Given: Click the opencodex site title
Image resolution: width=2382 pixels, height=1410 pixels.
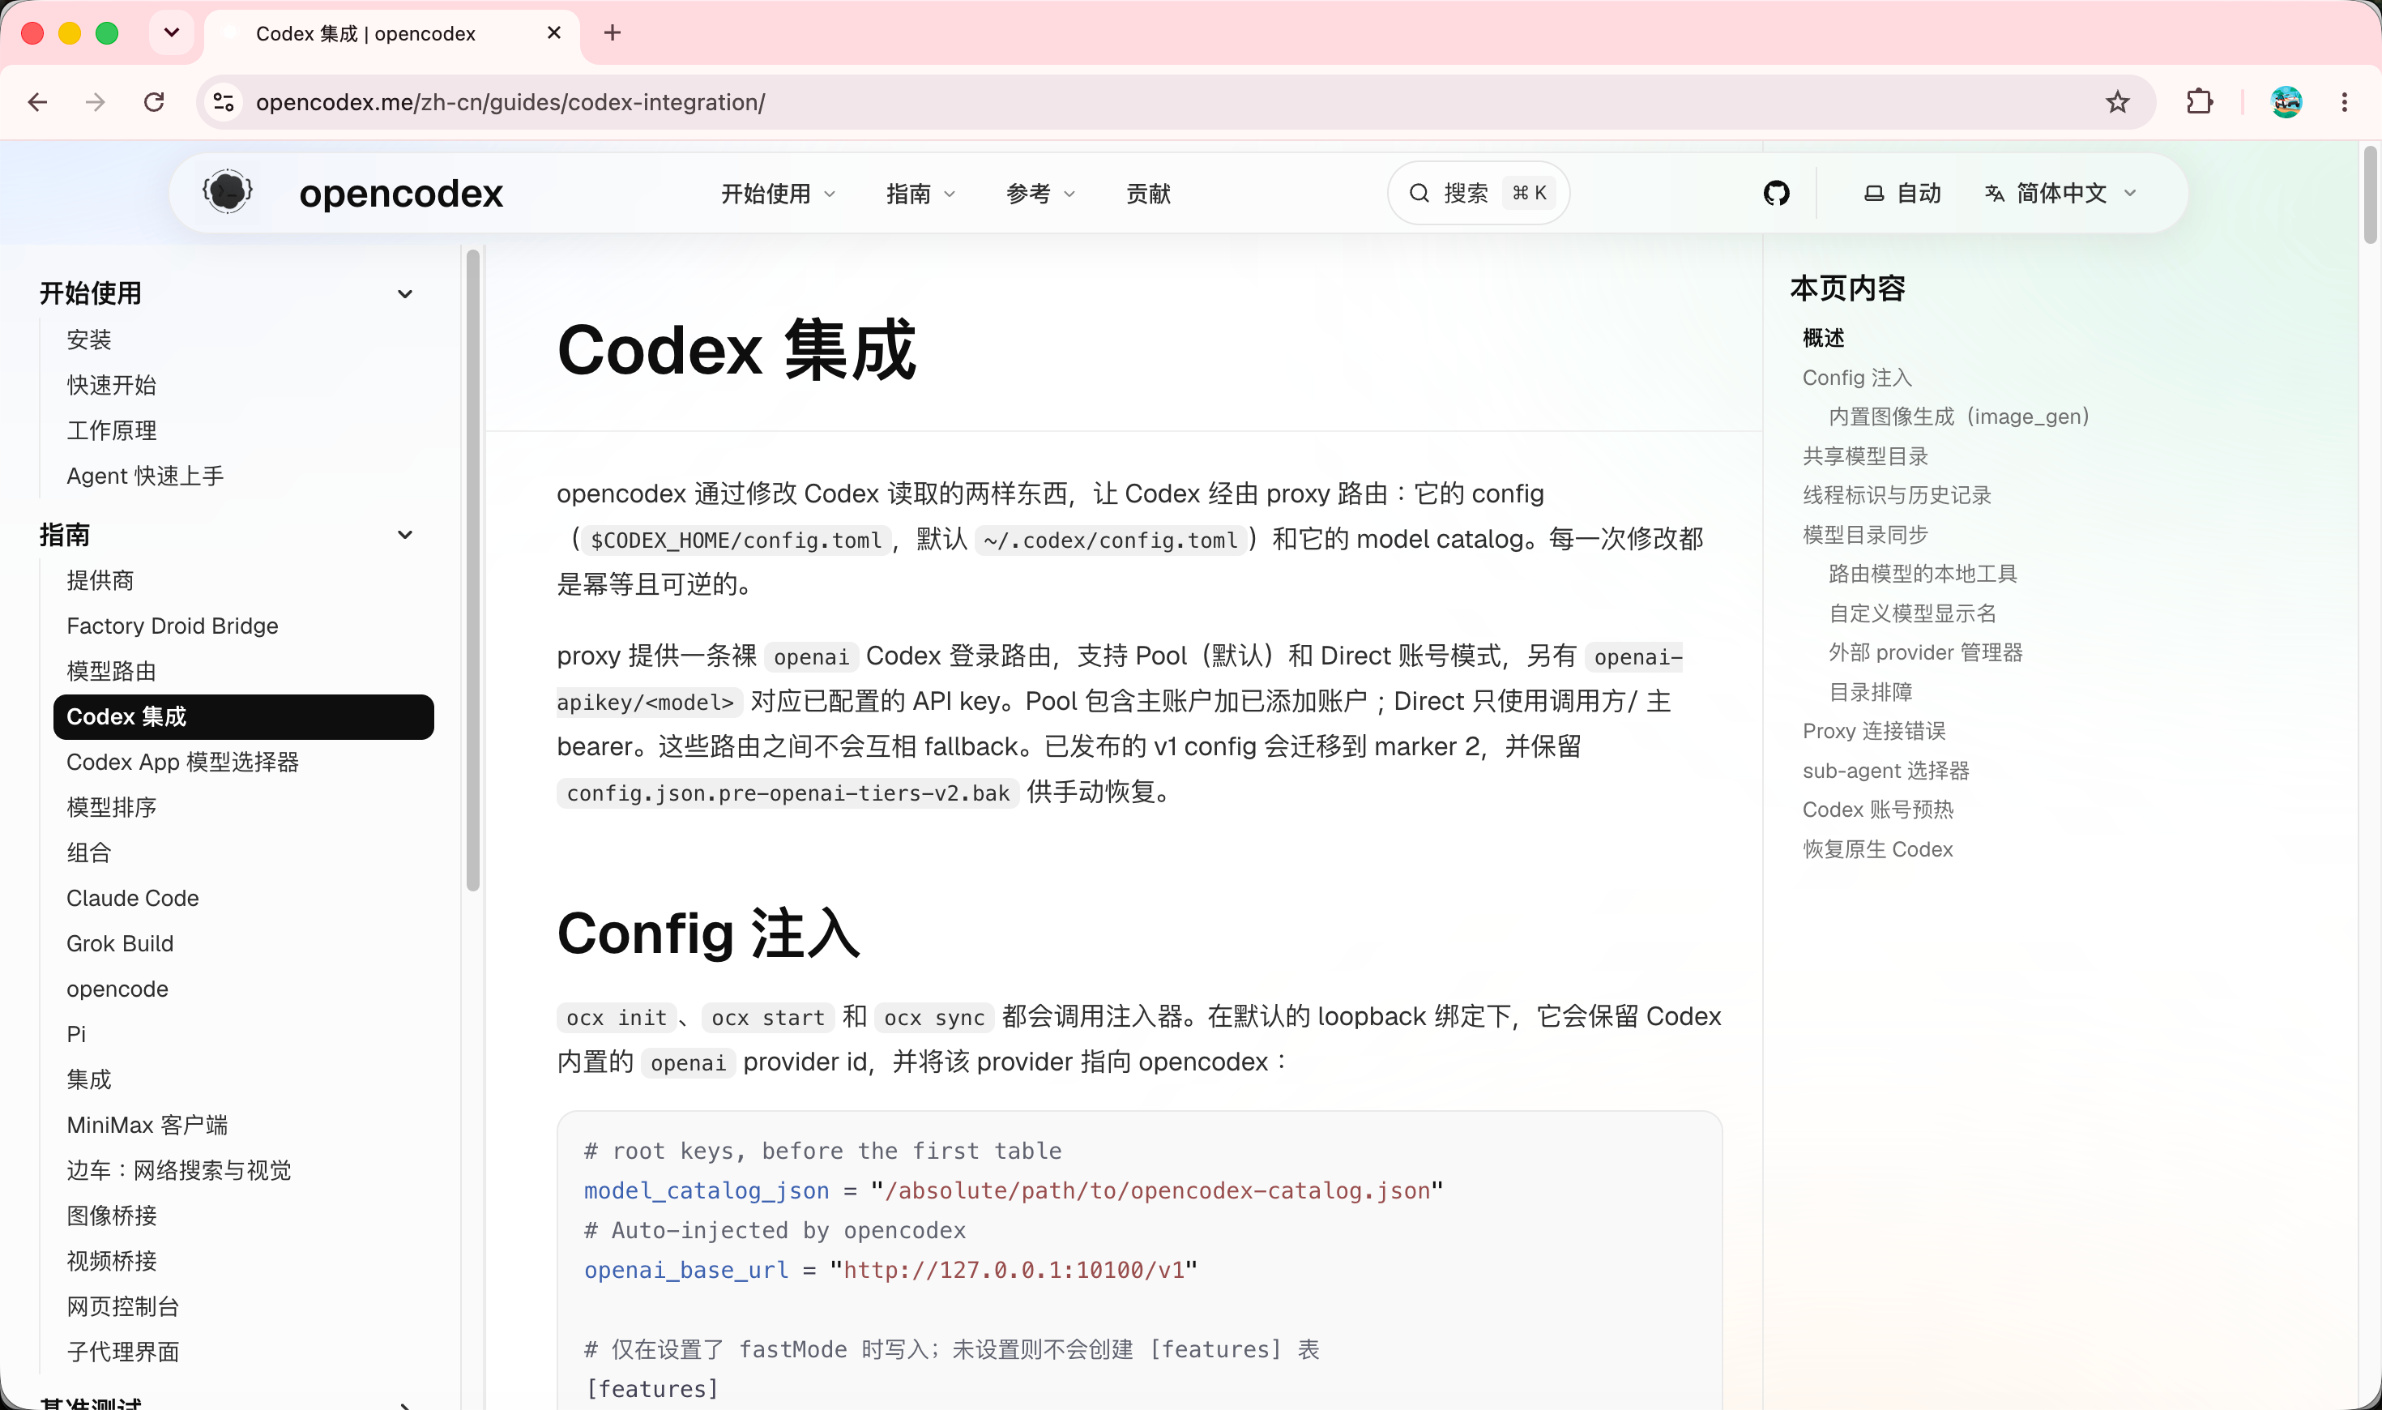Looking at the screenshot, I should [401, 194].
